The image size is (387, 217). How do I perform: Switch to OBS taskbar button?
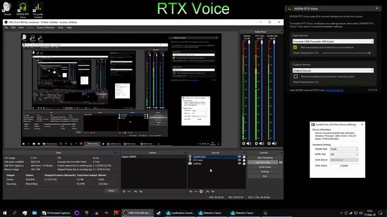[137, 213]
